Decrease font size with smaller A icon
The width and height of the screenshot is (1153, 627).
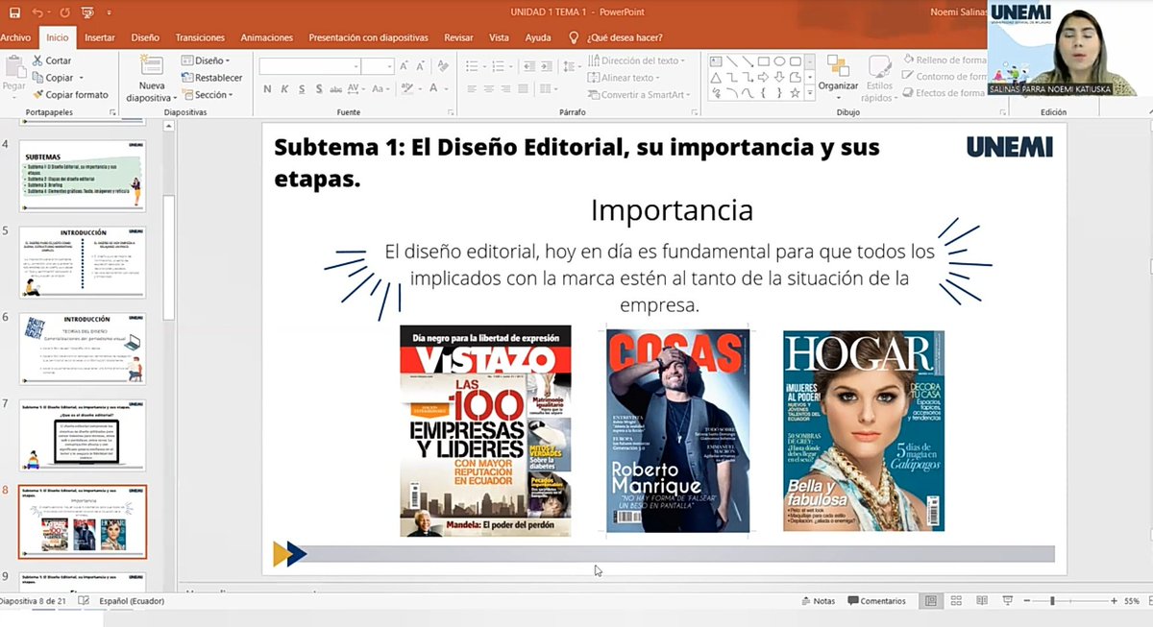[x=422, y=66]
